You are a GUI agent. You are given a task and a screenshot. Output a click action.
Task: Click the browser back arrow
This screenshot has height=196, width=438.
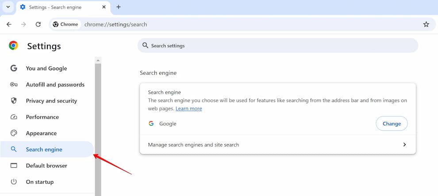(9, 25)
